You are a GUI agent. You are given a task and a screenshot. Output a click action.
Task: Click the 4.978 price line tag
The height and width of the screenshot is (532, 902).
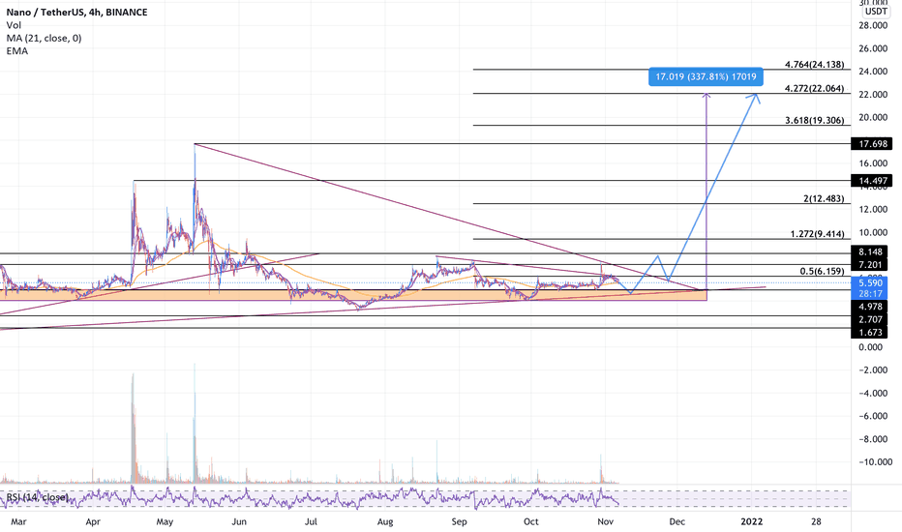click(x=870, y=307)
